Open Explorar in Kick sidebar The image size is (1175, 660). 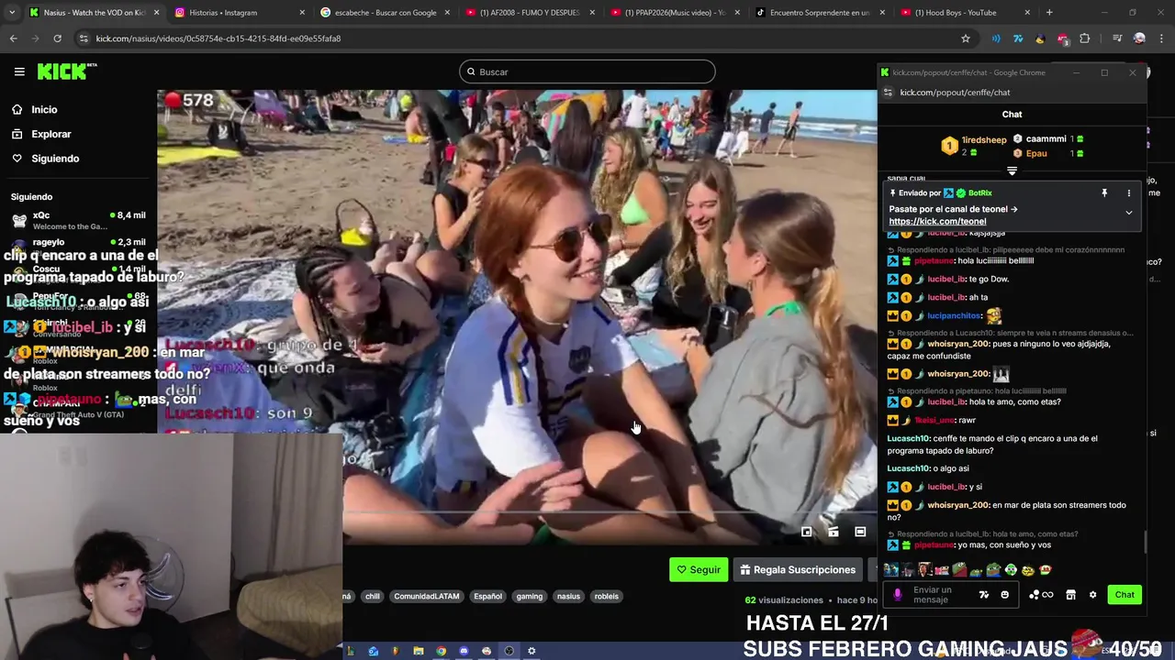pos(50,134)
